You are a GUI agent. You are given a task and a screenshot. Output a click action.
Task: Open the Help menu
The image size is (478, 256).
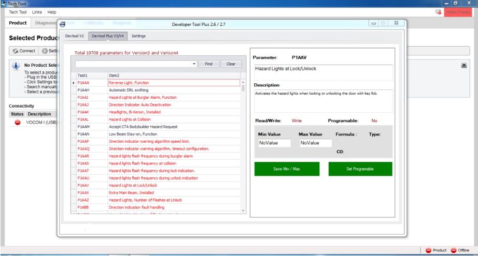click(x=52, y=12)
